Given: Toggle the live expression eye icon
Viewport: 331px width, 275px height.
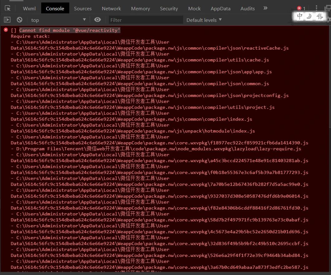Looking at the screenshot, I should 97,20.
